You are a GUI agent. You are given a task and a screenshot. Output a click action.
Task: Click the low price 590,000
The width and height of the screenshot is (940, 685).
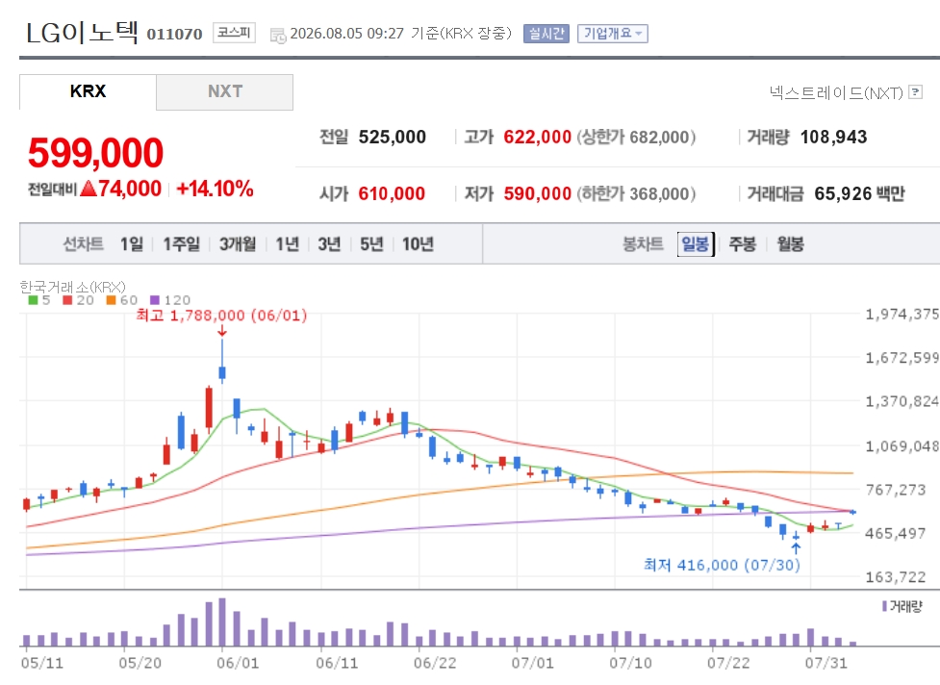[x=537, y=193]
